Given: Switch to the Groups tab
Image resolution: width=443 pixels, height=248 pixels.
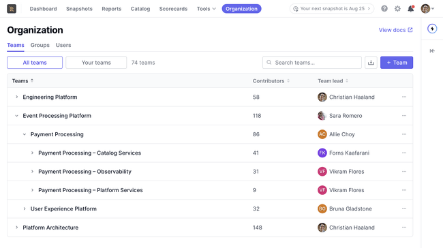Looking at the screenshot, I should 40,45.
